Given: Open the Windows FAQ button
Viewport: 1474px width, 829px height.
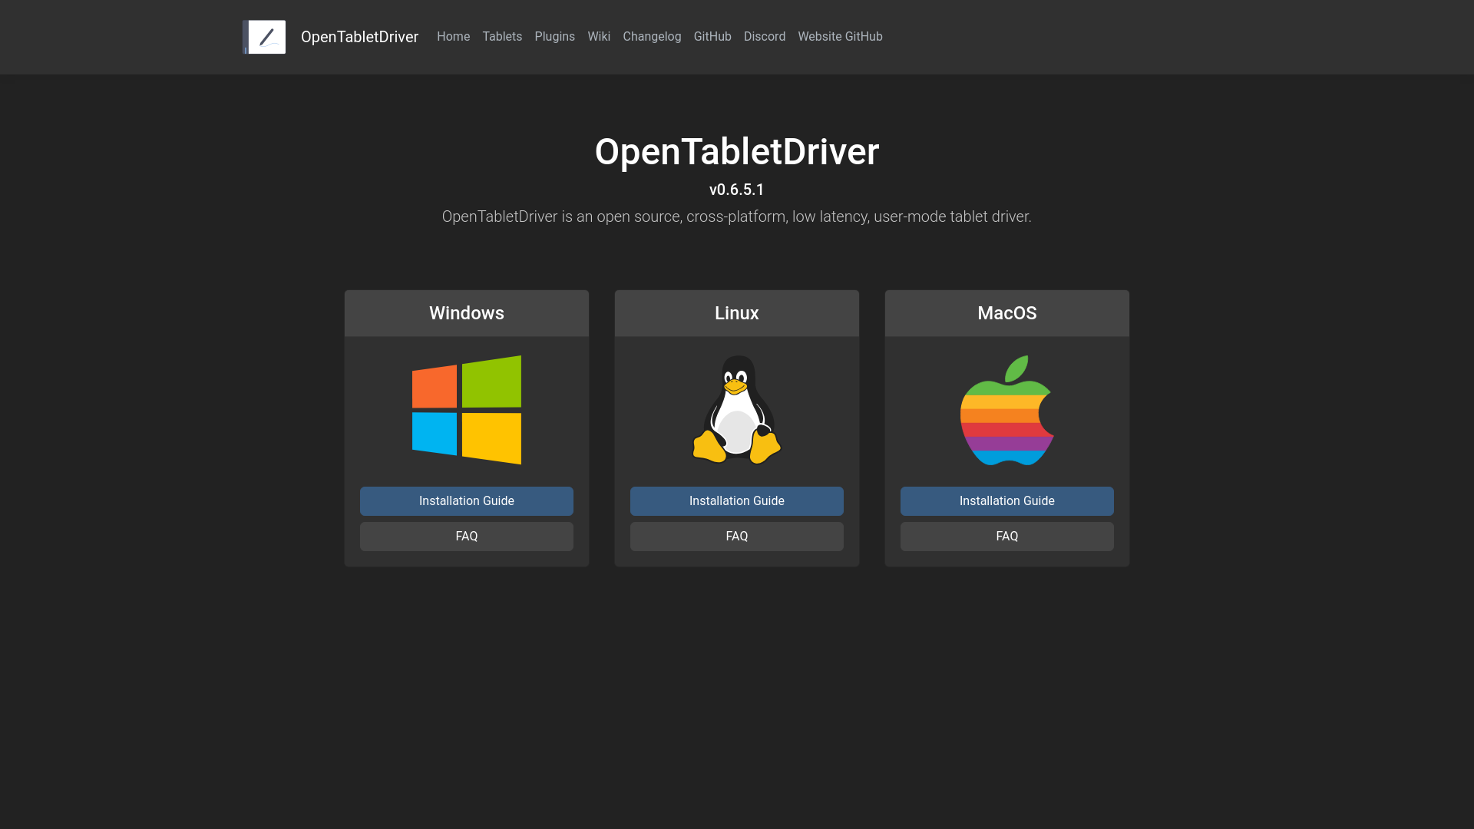Looking at the screenshot, I should point(467,537).
